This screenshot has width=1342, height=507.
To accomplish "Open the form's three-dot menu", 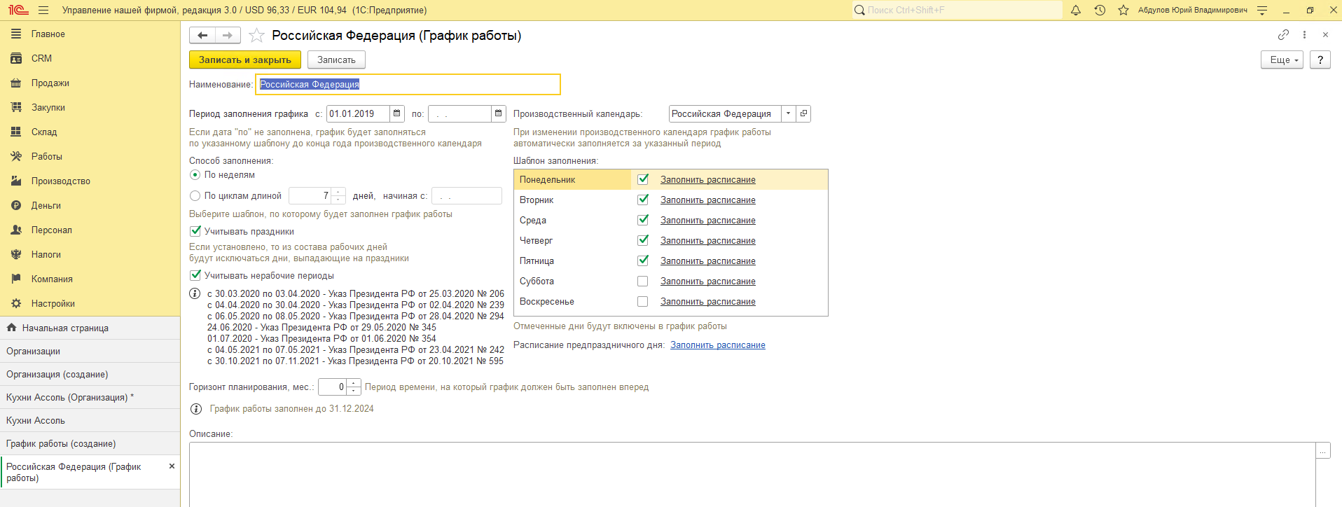I will (x=1304, y=34).
